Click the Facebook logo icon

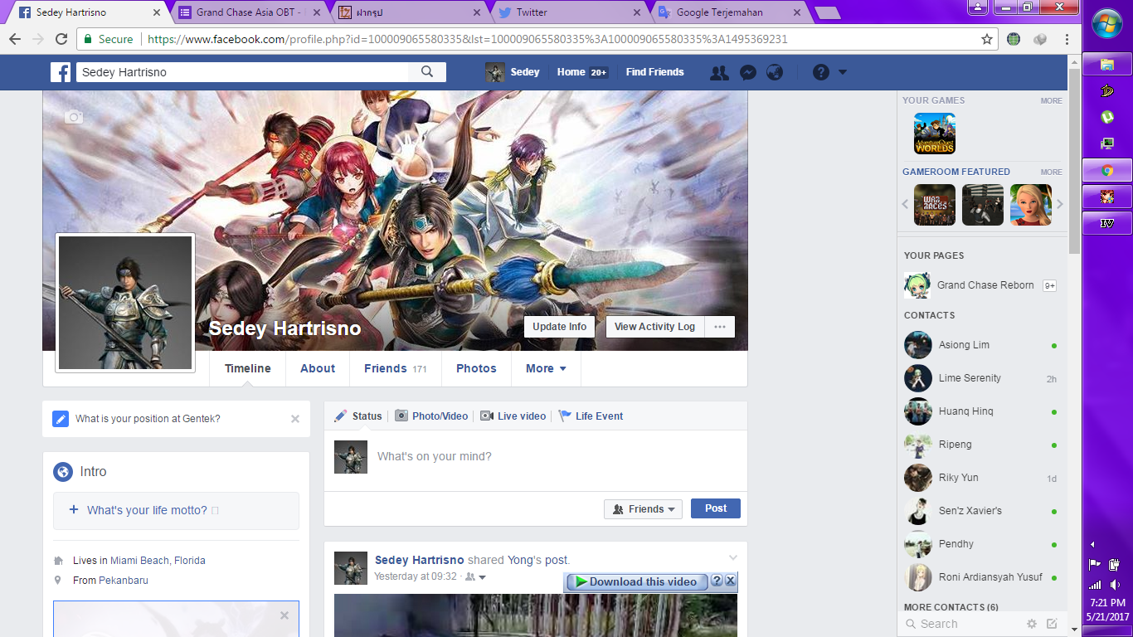(x=61, y=72)
